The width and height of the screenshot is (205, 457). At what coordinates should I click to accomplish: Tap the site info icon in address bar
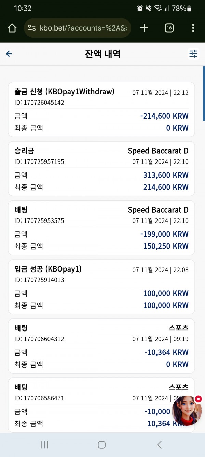click(x=32, y=28)
